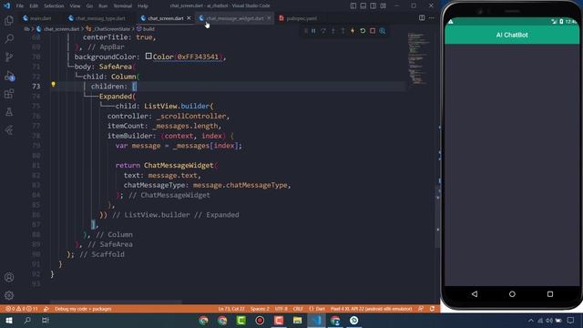Open File Explorer from the taskbar
583x328 pixels.
pos(297,320)
